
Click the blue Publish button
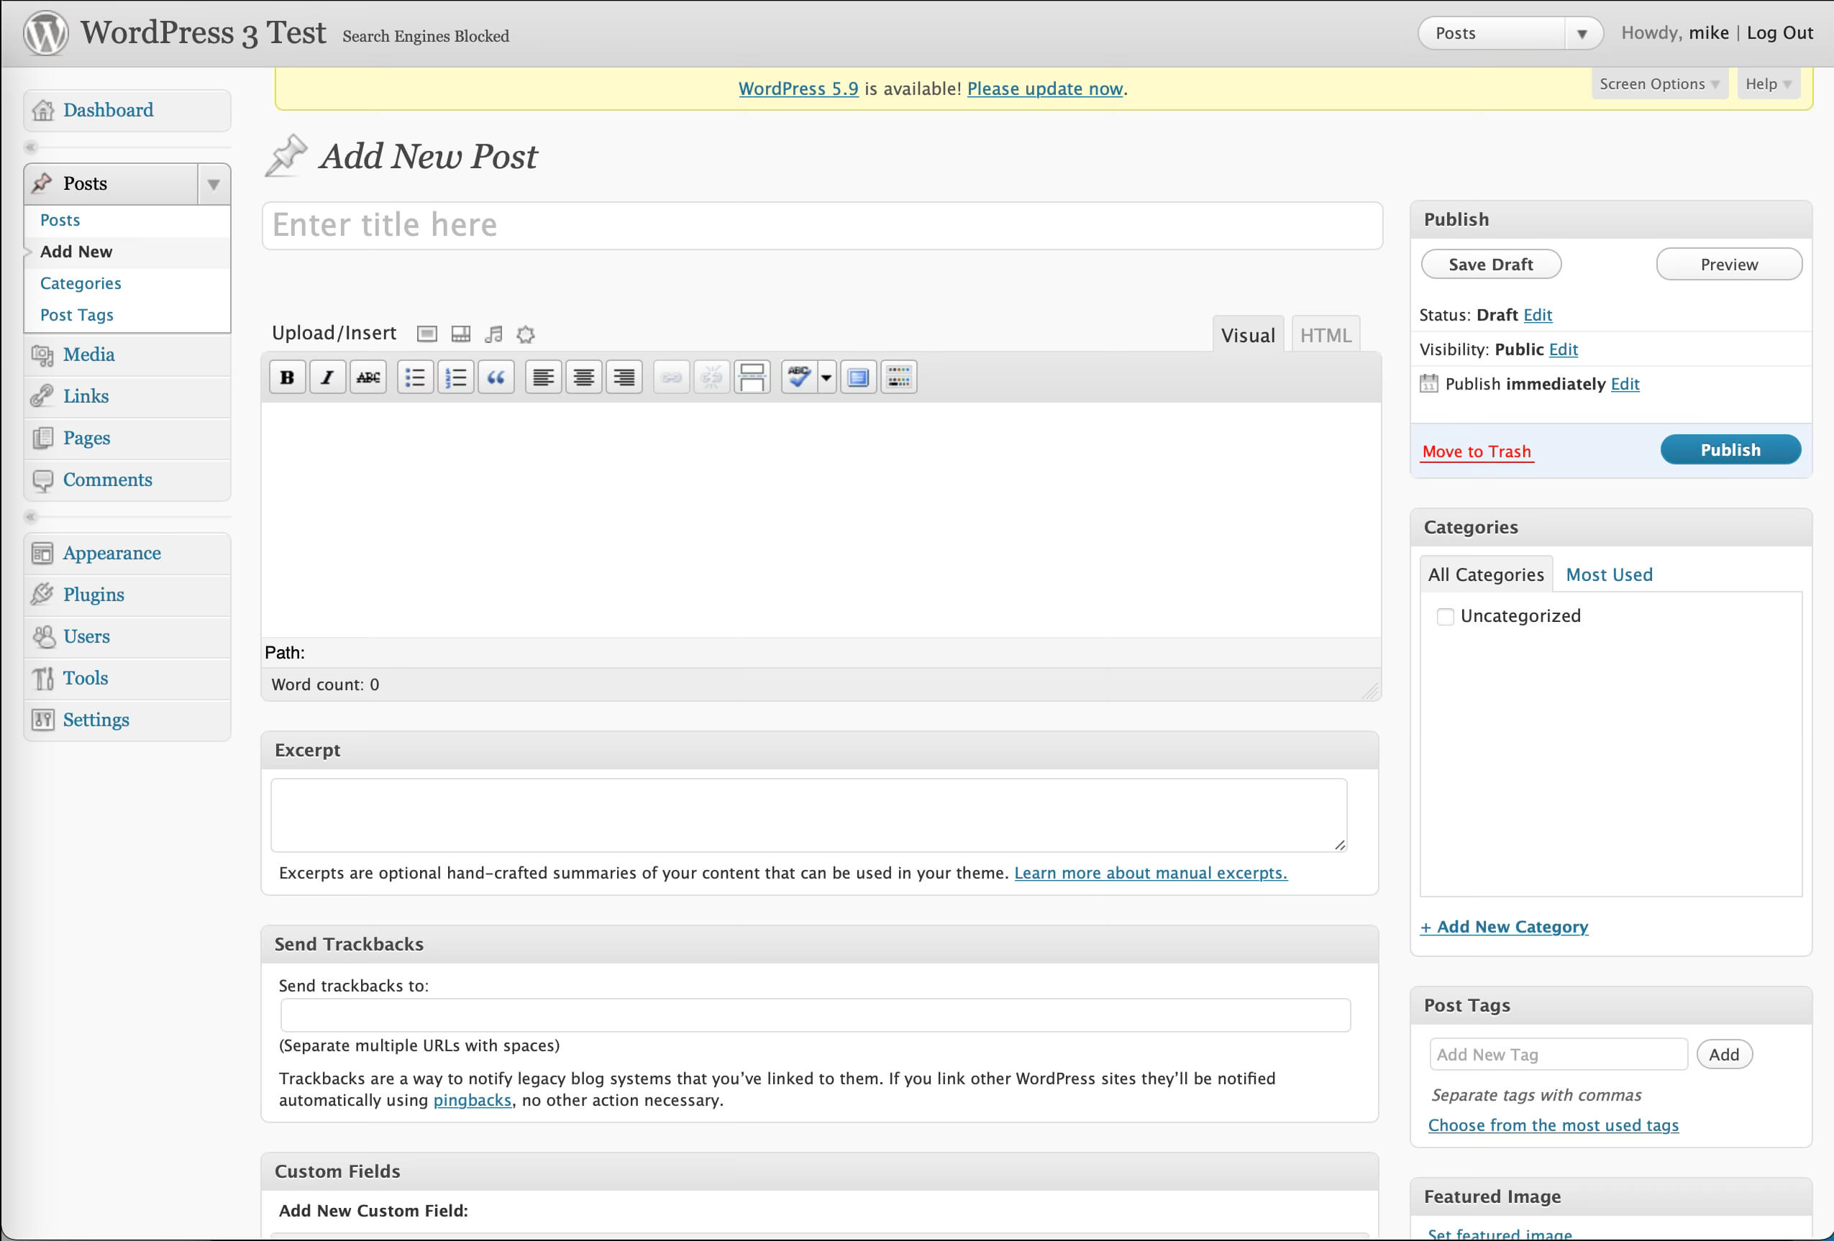click(x=1730, y=449)
